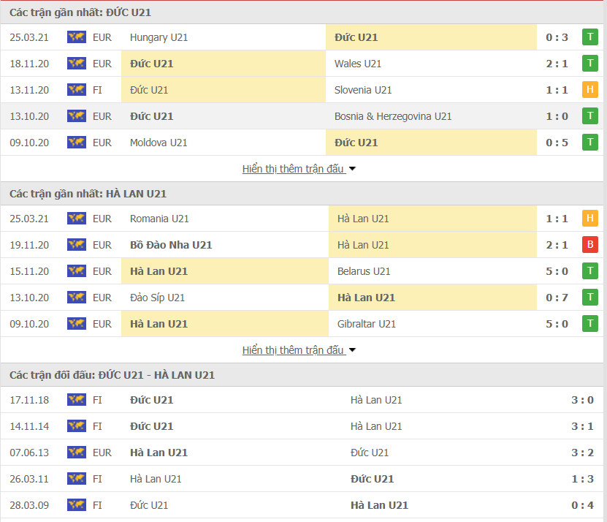Click the FI flag icon on the Slovenia U21 row

tap(76, 90)
